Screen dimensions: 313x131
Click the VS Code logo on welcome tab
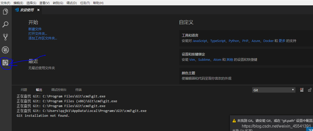[x=17, y=10]
